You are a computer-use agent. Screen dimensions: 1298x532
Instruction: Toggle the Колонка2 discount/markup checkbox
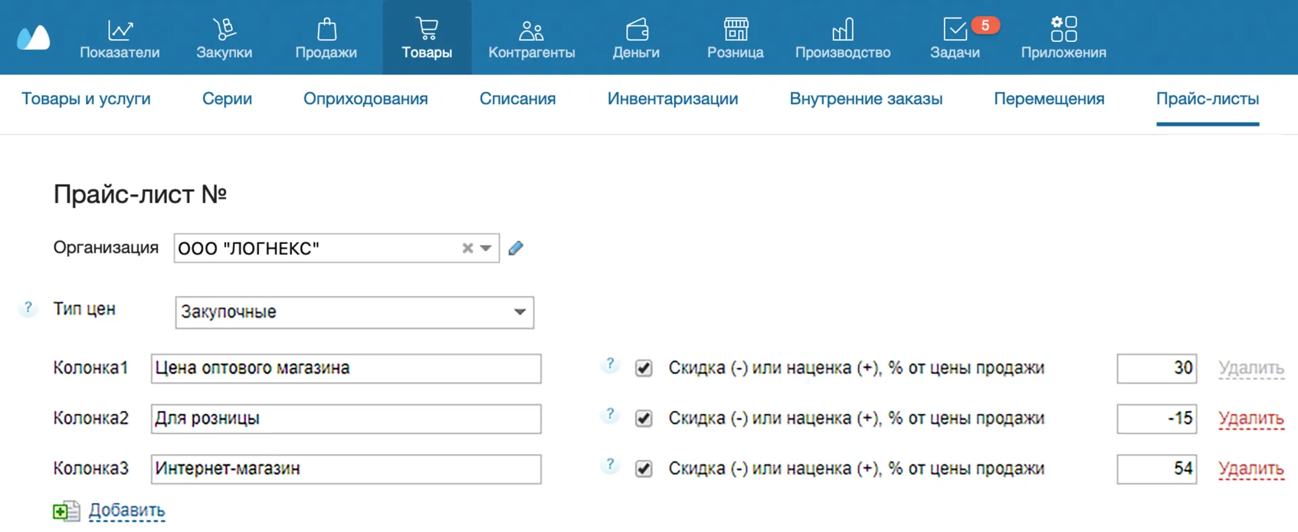click(644, 418)
